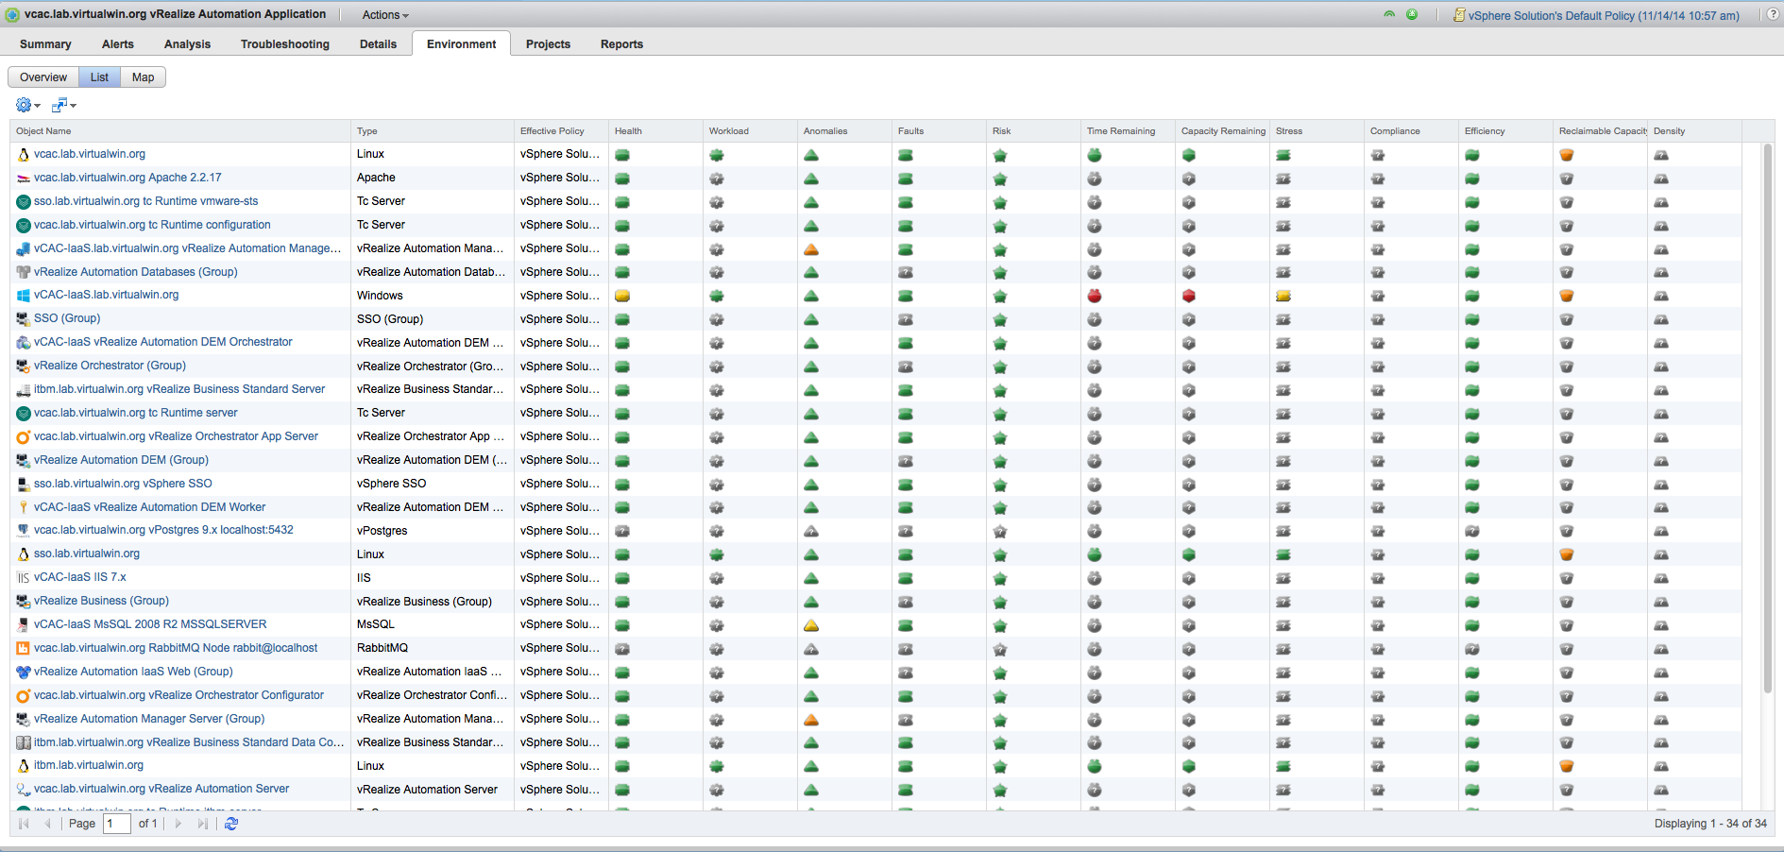The width and height of the screenshot is (1784, 852).
Task: Open the gear settings dropdown in toolbar
Action: click(x=27, y=105)
